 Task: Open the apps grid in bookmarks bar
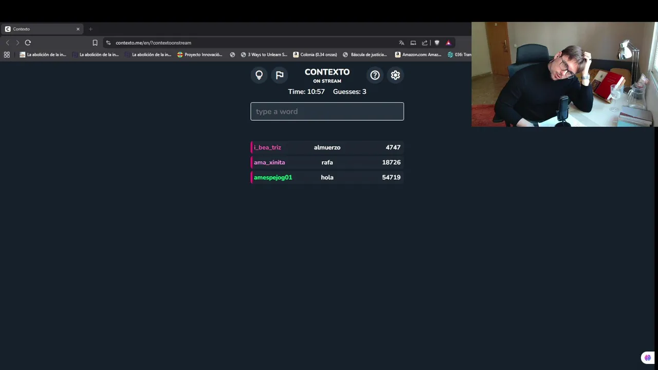point(7,54)
